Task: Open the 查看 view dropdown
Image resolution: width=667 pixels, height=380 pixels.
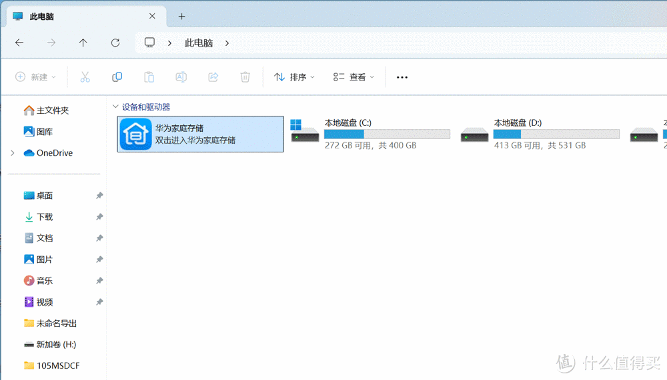Action: point(354,77)
